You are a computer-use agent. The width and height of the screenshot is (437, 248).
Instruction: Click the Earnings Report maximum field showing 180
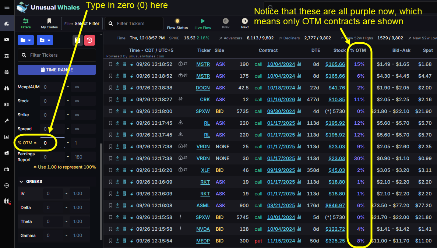click(83, 157)
